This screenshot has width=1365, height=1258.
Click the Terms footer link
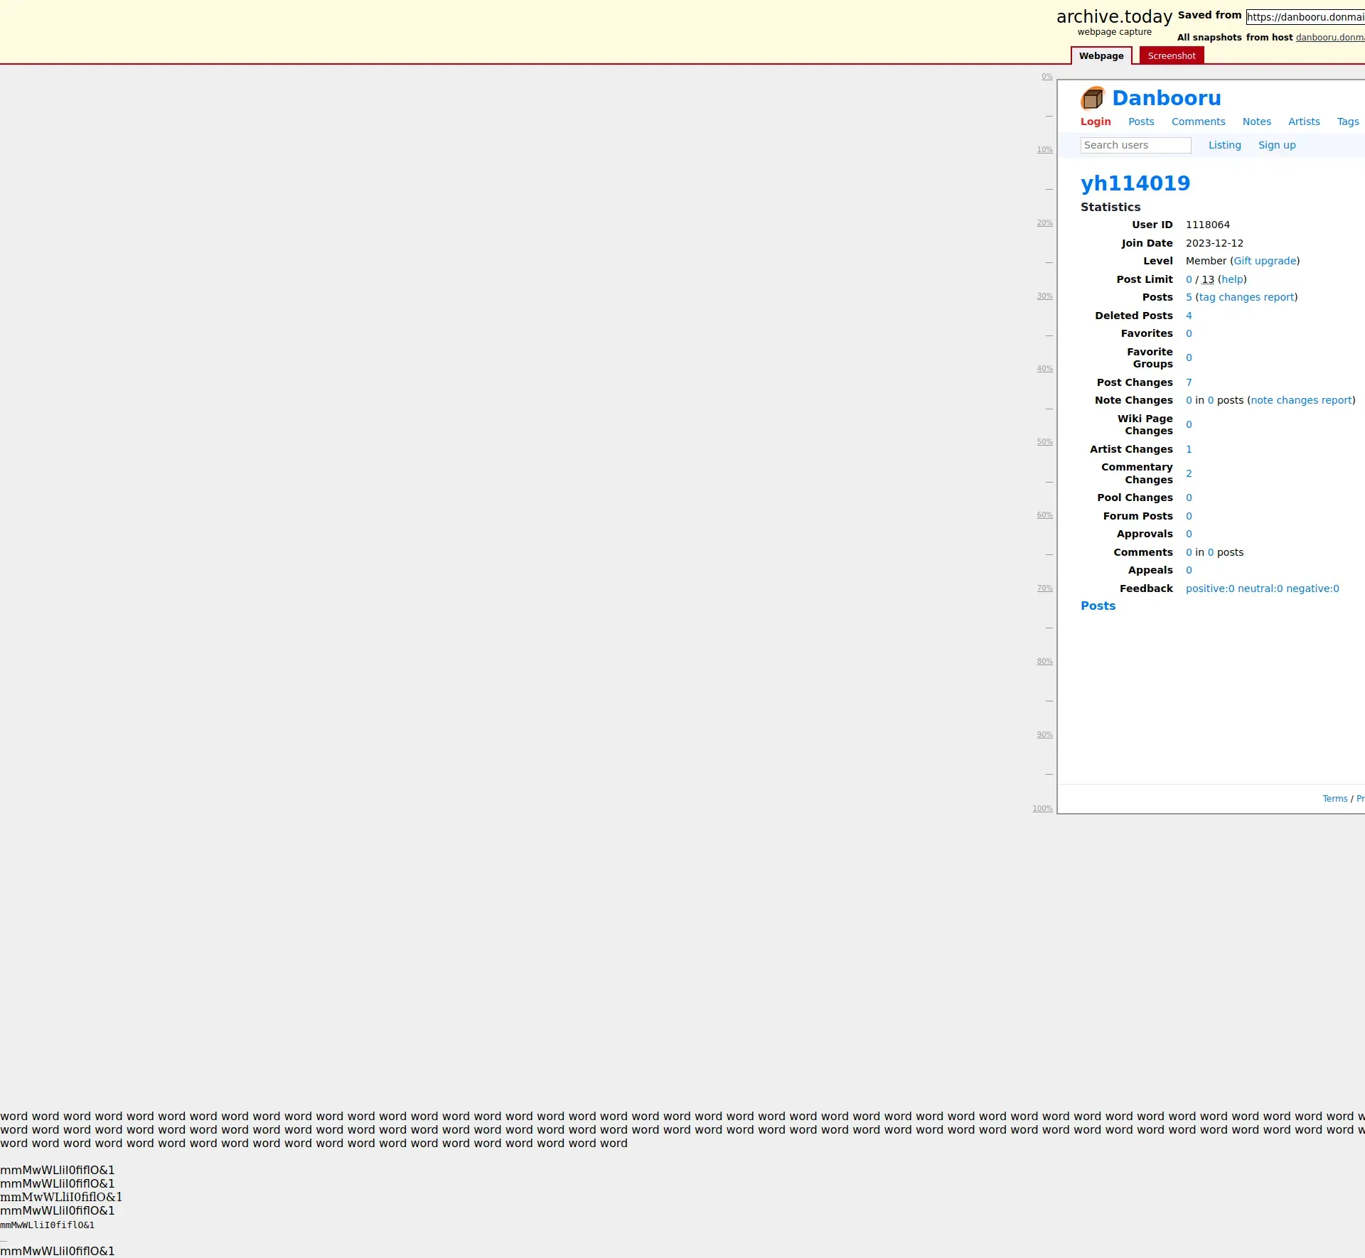point(1334,799)
